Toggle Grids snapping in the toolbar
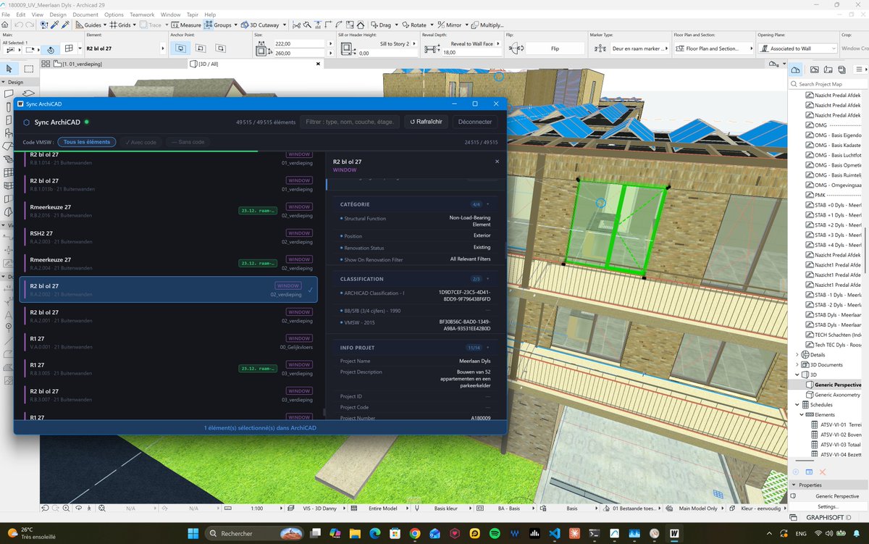This screenshot has height=544, width=869. click(x=120, y=25)
